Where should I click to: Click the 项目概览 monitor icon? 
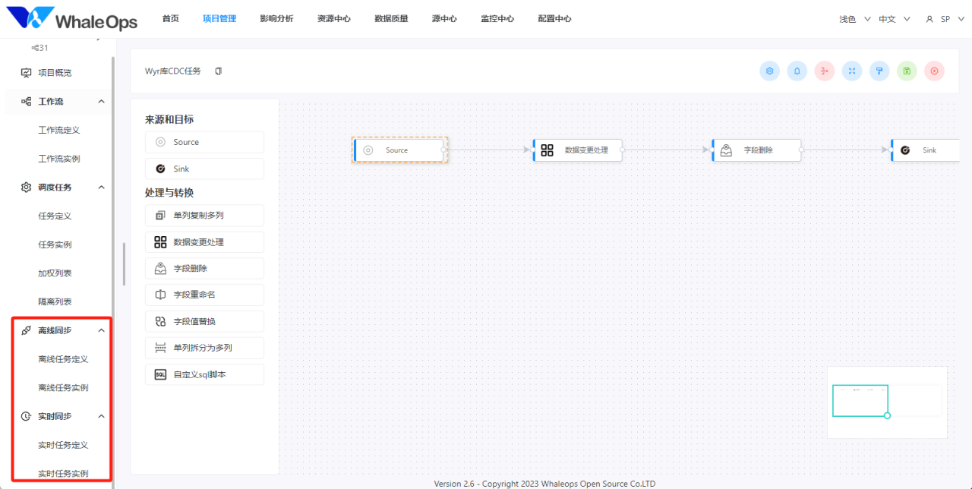(x=27, y=73)
